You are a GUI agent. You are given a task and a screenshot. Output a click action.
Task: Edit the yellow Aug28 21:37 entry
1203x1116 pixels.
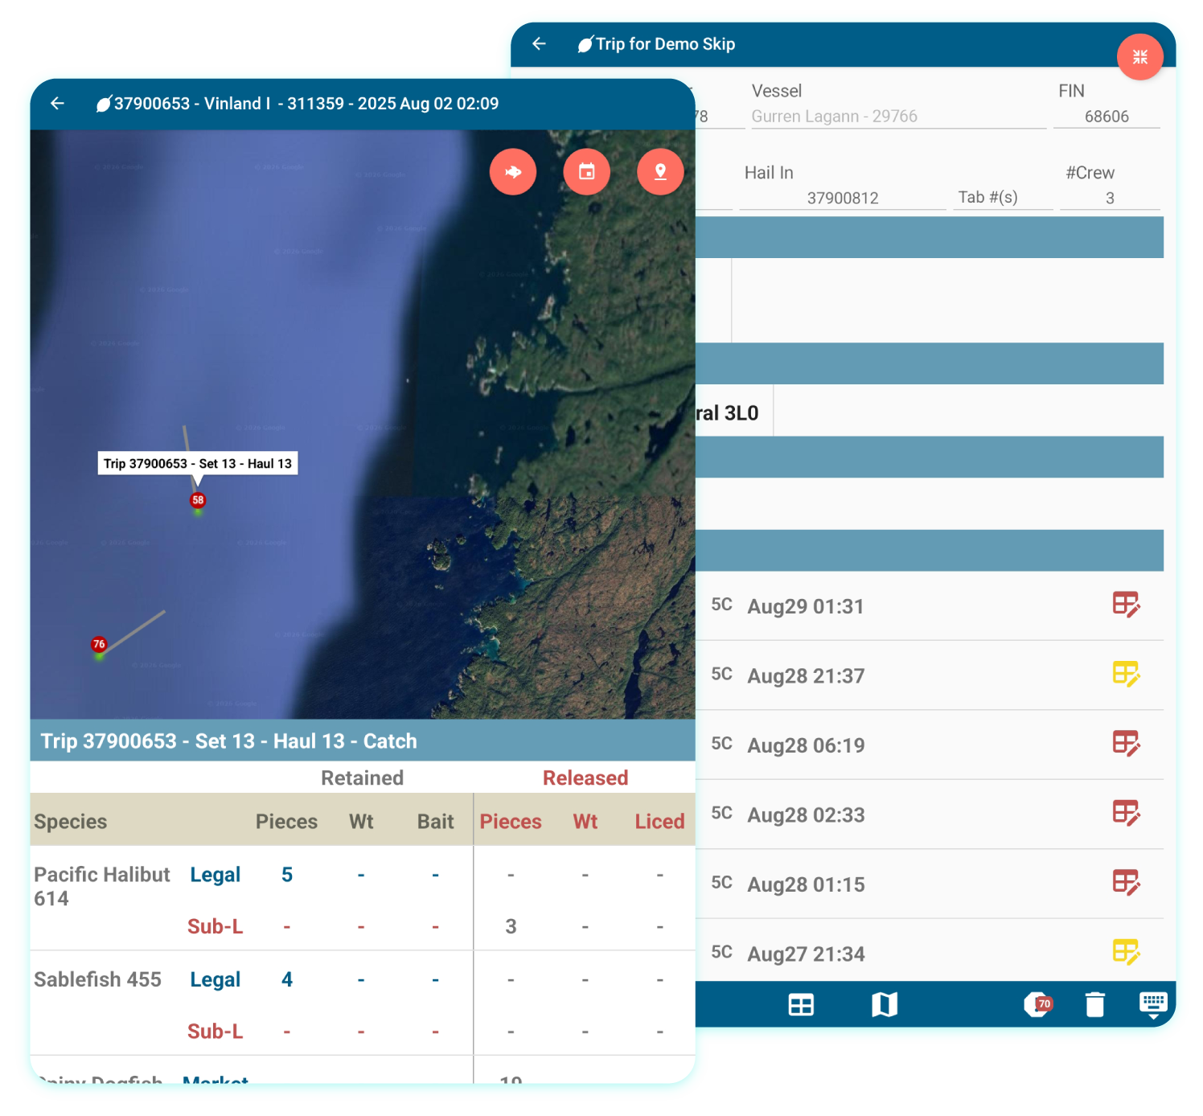(x=1126, y=675)
